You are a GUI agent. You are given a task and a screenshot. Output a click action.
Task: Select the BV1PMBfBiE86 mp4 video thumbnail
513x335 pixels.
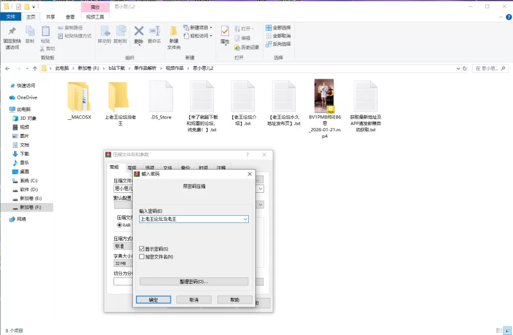(x=324, y=97)
